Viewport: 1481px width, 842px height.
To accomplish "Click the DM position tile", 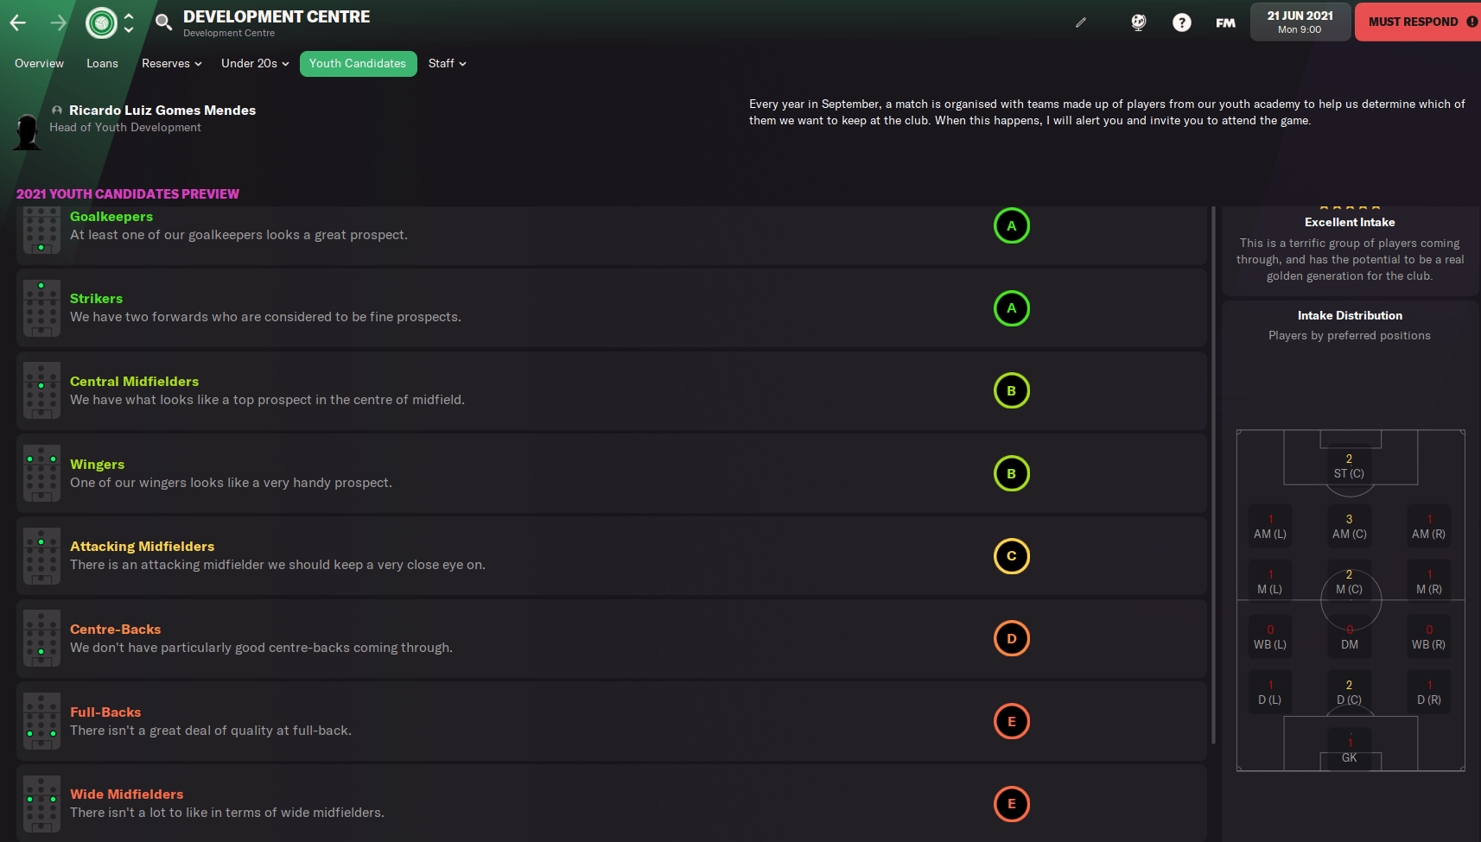I will click(1349, 636).
